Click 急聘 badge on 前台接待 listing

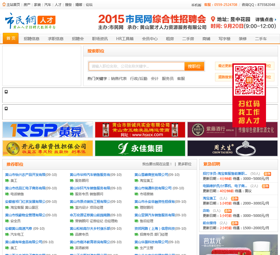[x=235, y=223]
